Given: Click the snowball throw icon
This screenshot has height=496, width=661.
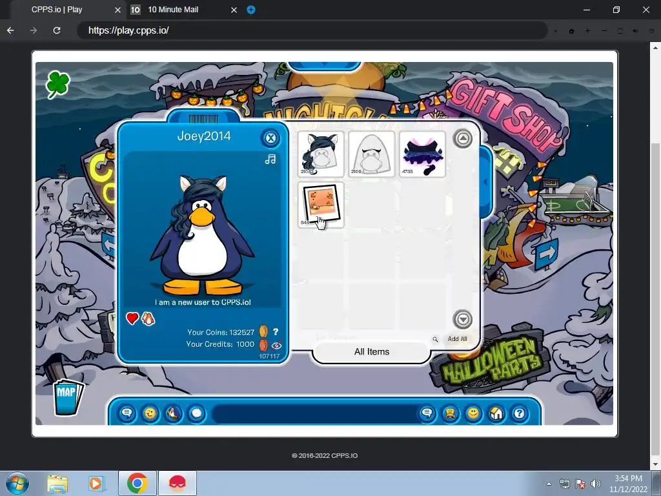Looking at the screenshot, I should (196, 413).
